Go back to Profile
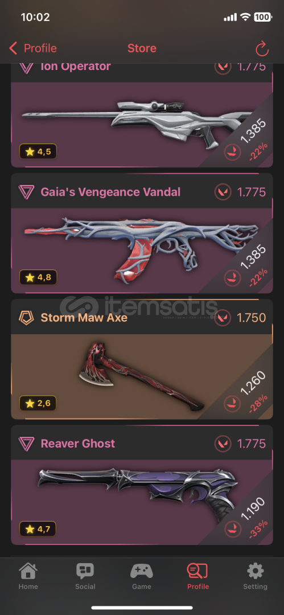This screenshot has width=284, height=615. [x=33, y=48]
